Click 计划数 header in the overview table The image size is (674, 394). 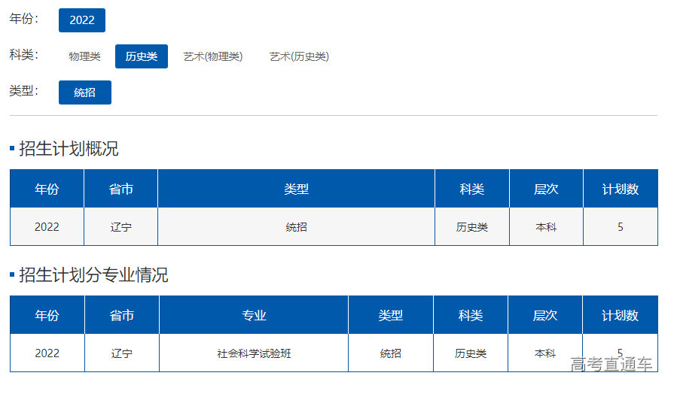620,189
